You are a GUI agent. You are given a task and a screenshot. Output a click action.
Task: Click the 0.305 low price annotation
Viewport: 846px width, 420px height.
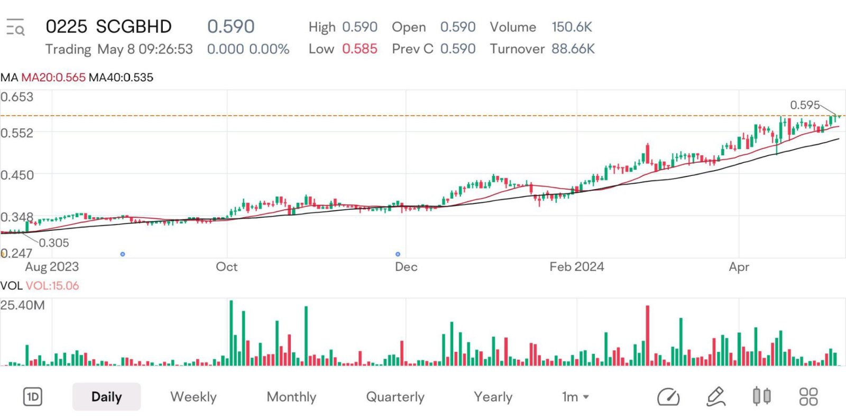click(54, 243)
